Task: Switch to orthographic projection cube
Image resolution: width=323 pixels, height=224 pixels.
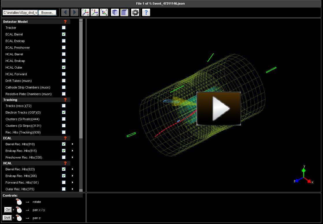Action: (124, 12)
